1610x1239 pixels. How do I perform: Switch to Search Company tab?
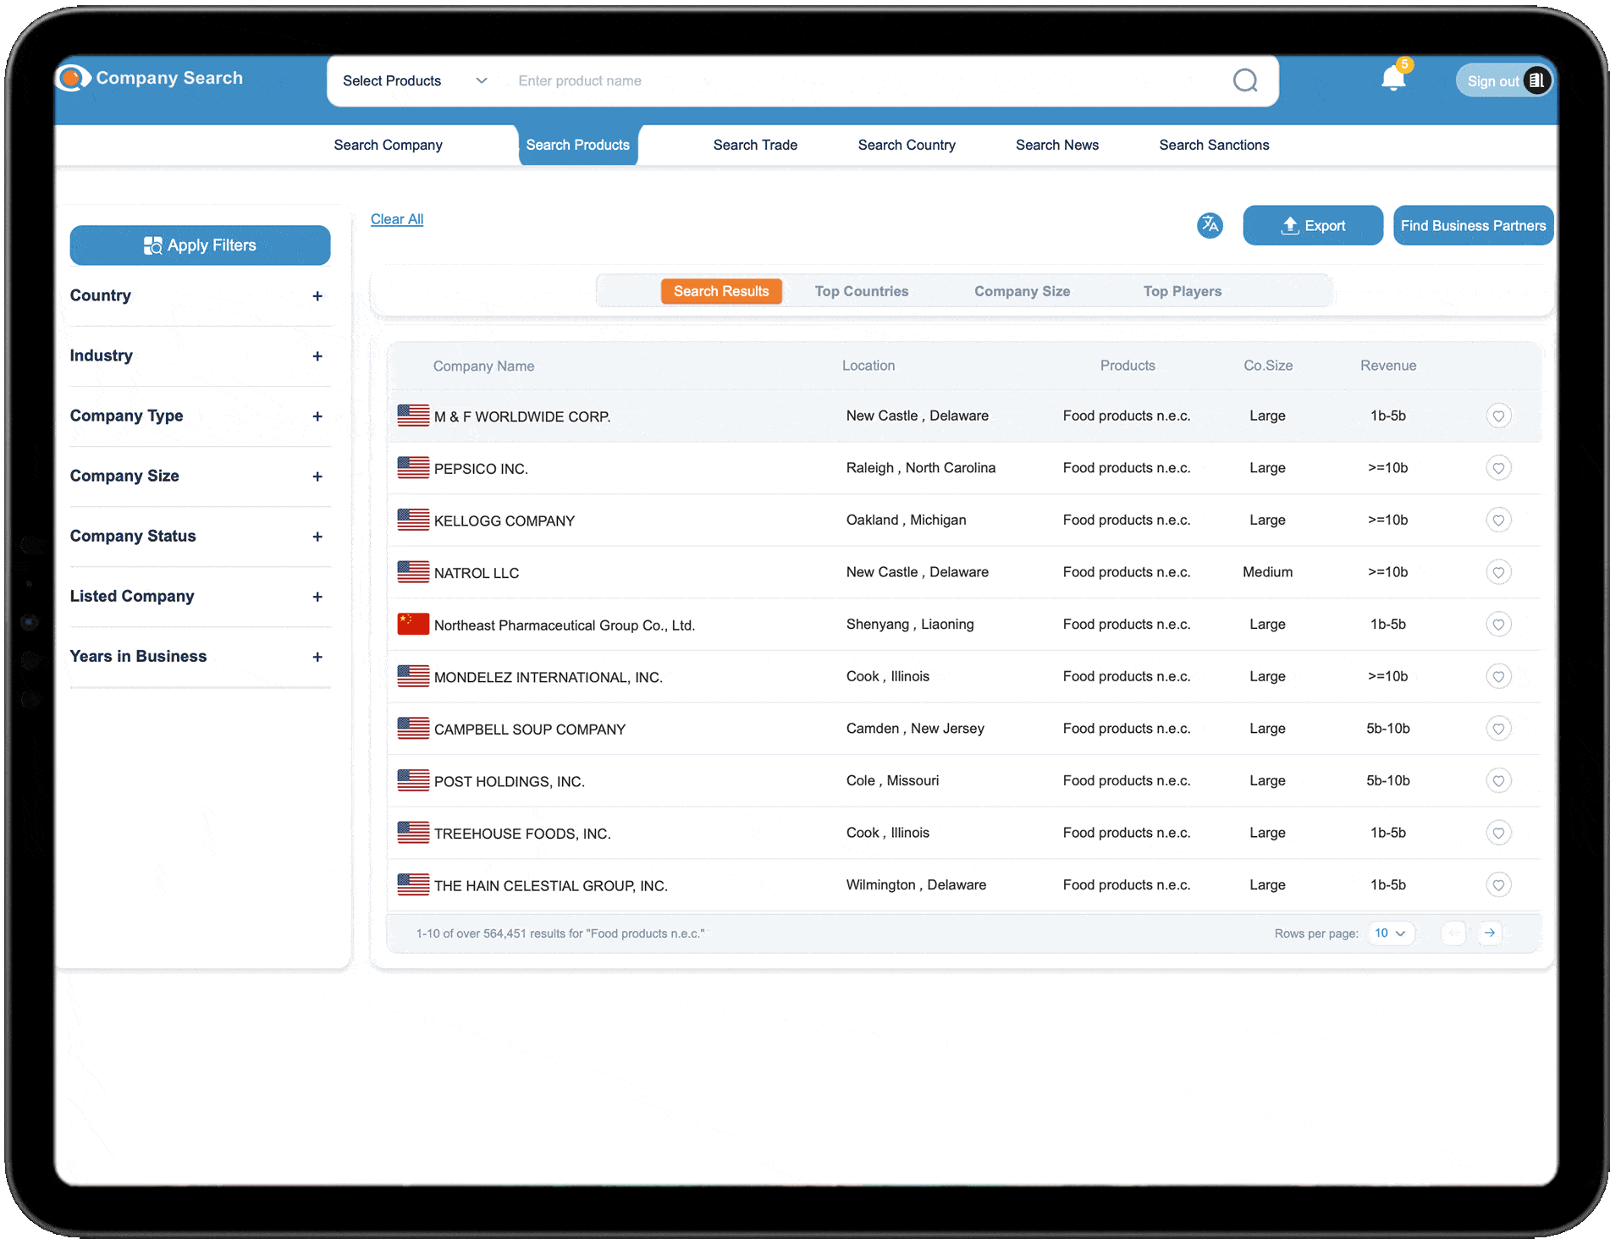[388, 145]
